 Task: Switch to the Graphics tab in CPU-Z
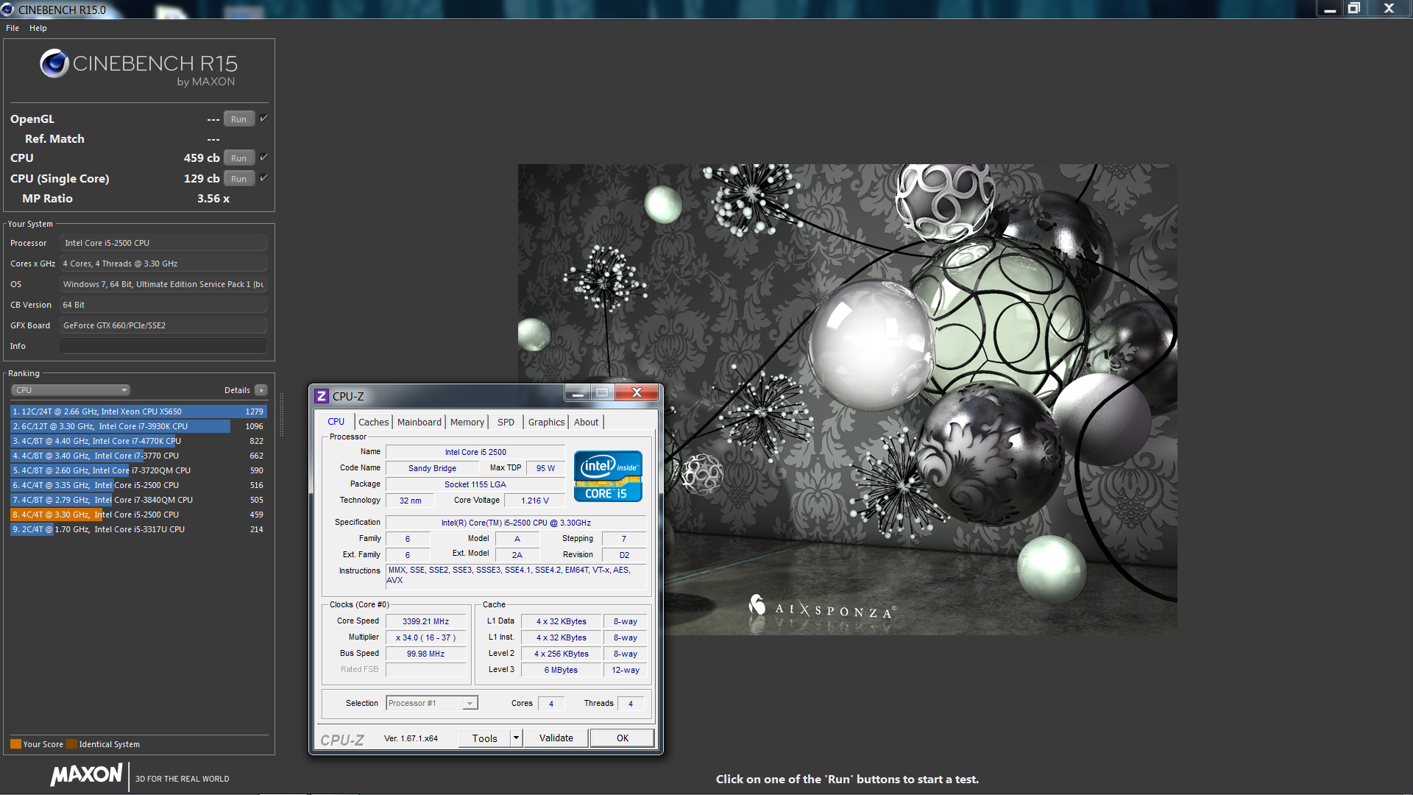click(546, 422)
